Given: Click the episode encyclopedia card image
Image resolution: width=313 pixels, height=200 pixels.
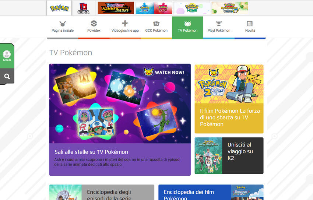Looking at the screenshot, I should pos(66,192).
